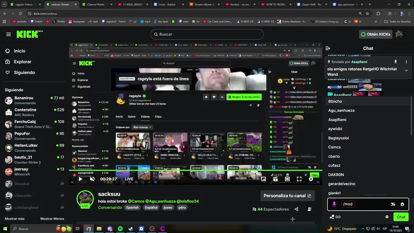414x233 pixels.
Task: Click the @lolafloo34 mention link
Action: 188,201
